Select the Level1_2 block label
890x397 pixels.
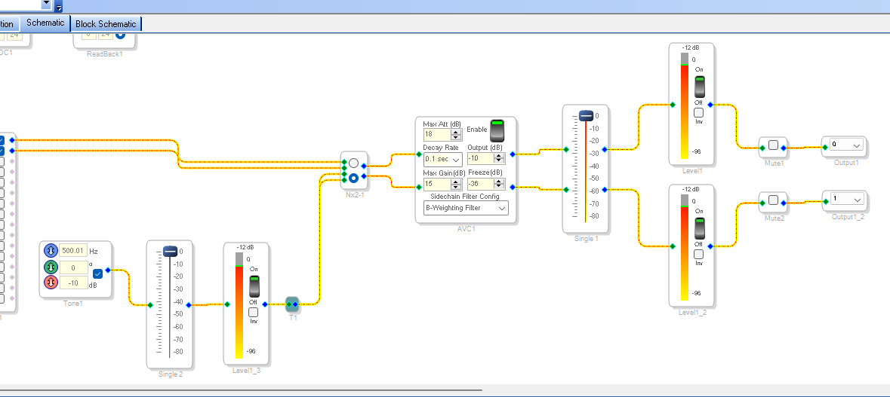click(x=691, y=312)
